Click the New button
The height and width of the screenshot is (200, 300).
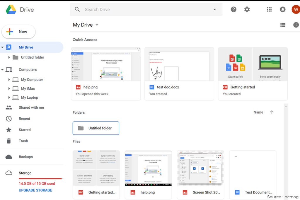(18, 32)
